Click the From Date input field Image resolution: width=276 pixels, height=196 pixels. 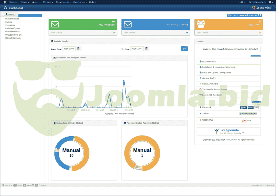coord(69,48)
